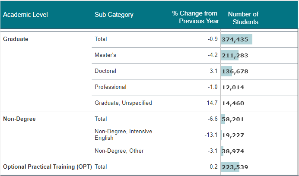Screen dimensions: 299x176
Task: Select the "Graduate" academic level row label
Action: (16, 39)
